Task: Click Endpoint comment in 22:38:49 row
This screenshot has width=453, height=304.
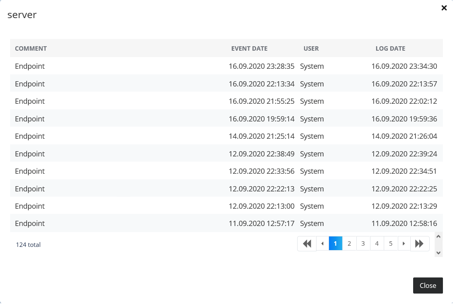Action: pos(30,154)
